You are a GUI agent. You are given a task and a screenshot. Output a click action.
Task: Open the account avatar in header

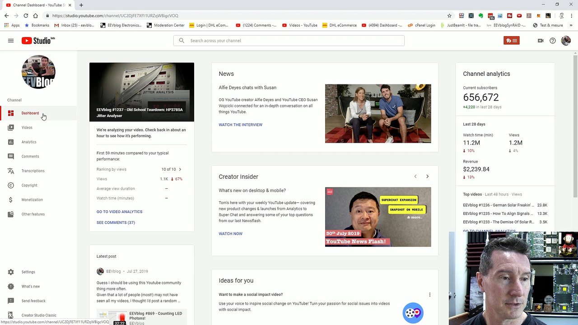click(566, 41)
